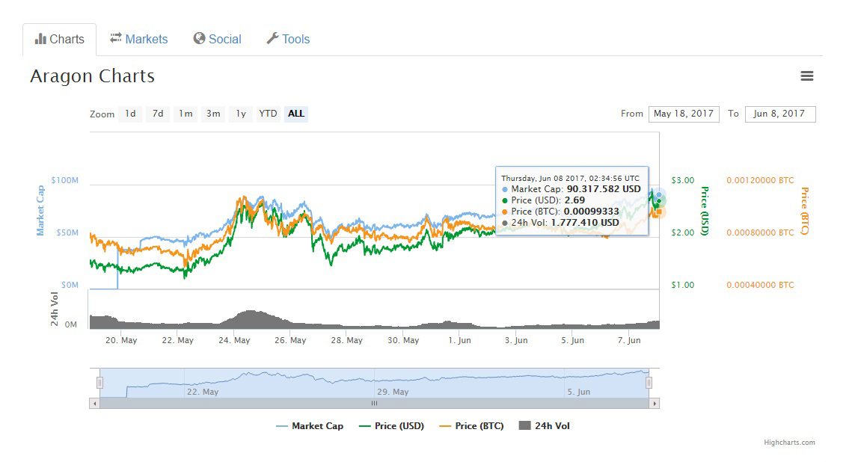Click the navigator scrollbar thumb grip

[374, 404]
